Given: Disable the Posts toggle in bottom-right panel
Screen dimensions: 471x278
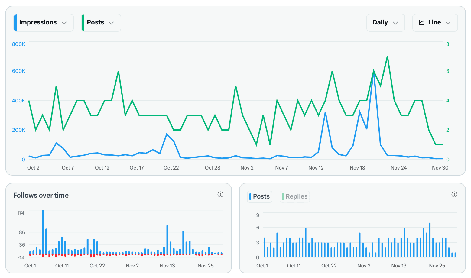Looking at the screenshot, I should pos(259,196).
